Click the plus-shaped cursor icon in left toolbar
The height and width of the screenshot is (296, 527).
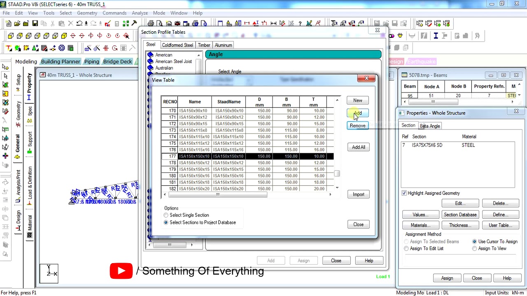click(5, 156)
